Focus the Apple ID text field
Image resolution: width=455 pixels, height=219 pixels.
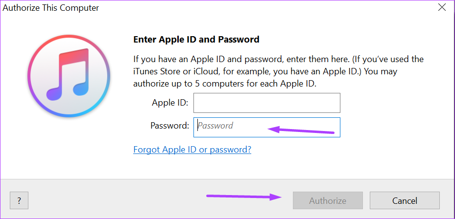(x=266, y=103)
